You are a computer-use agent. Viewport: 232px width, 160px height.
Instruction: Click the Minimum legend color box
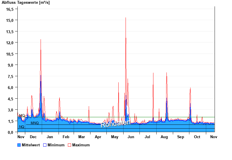[45, 145]
